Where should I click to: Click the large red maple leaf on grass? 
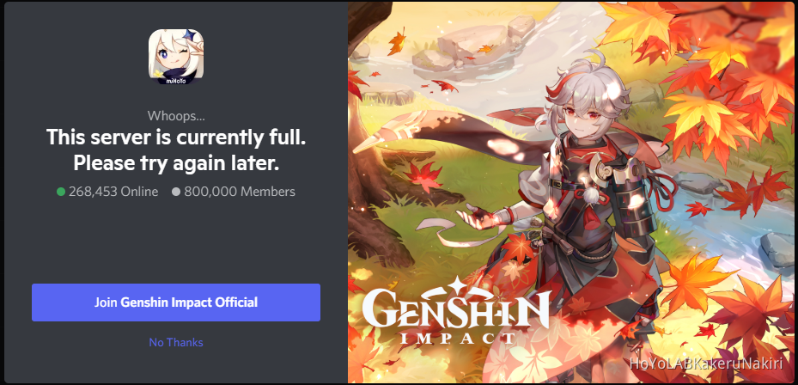click(x=424, y=176)
